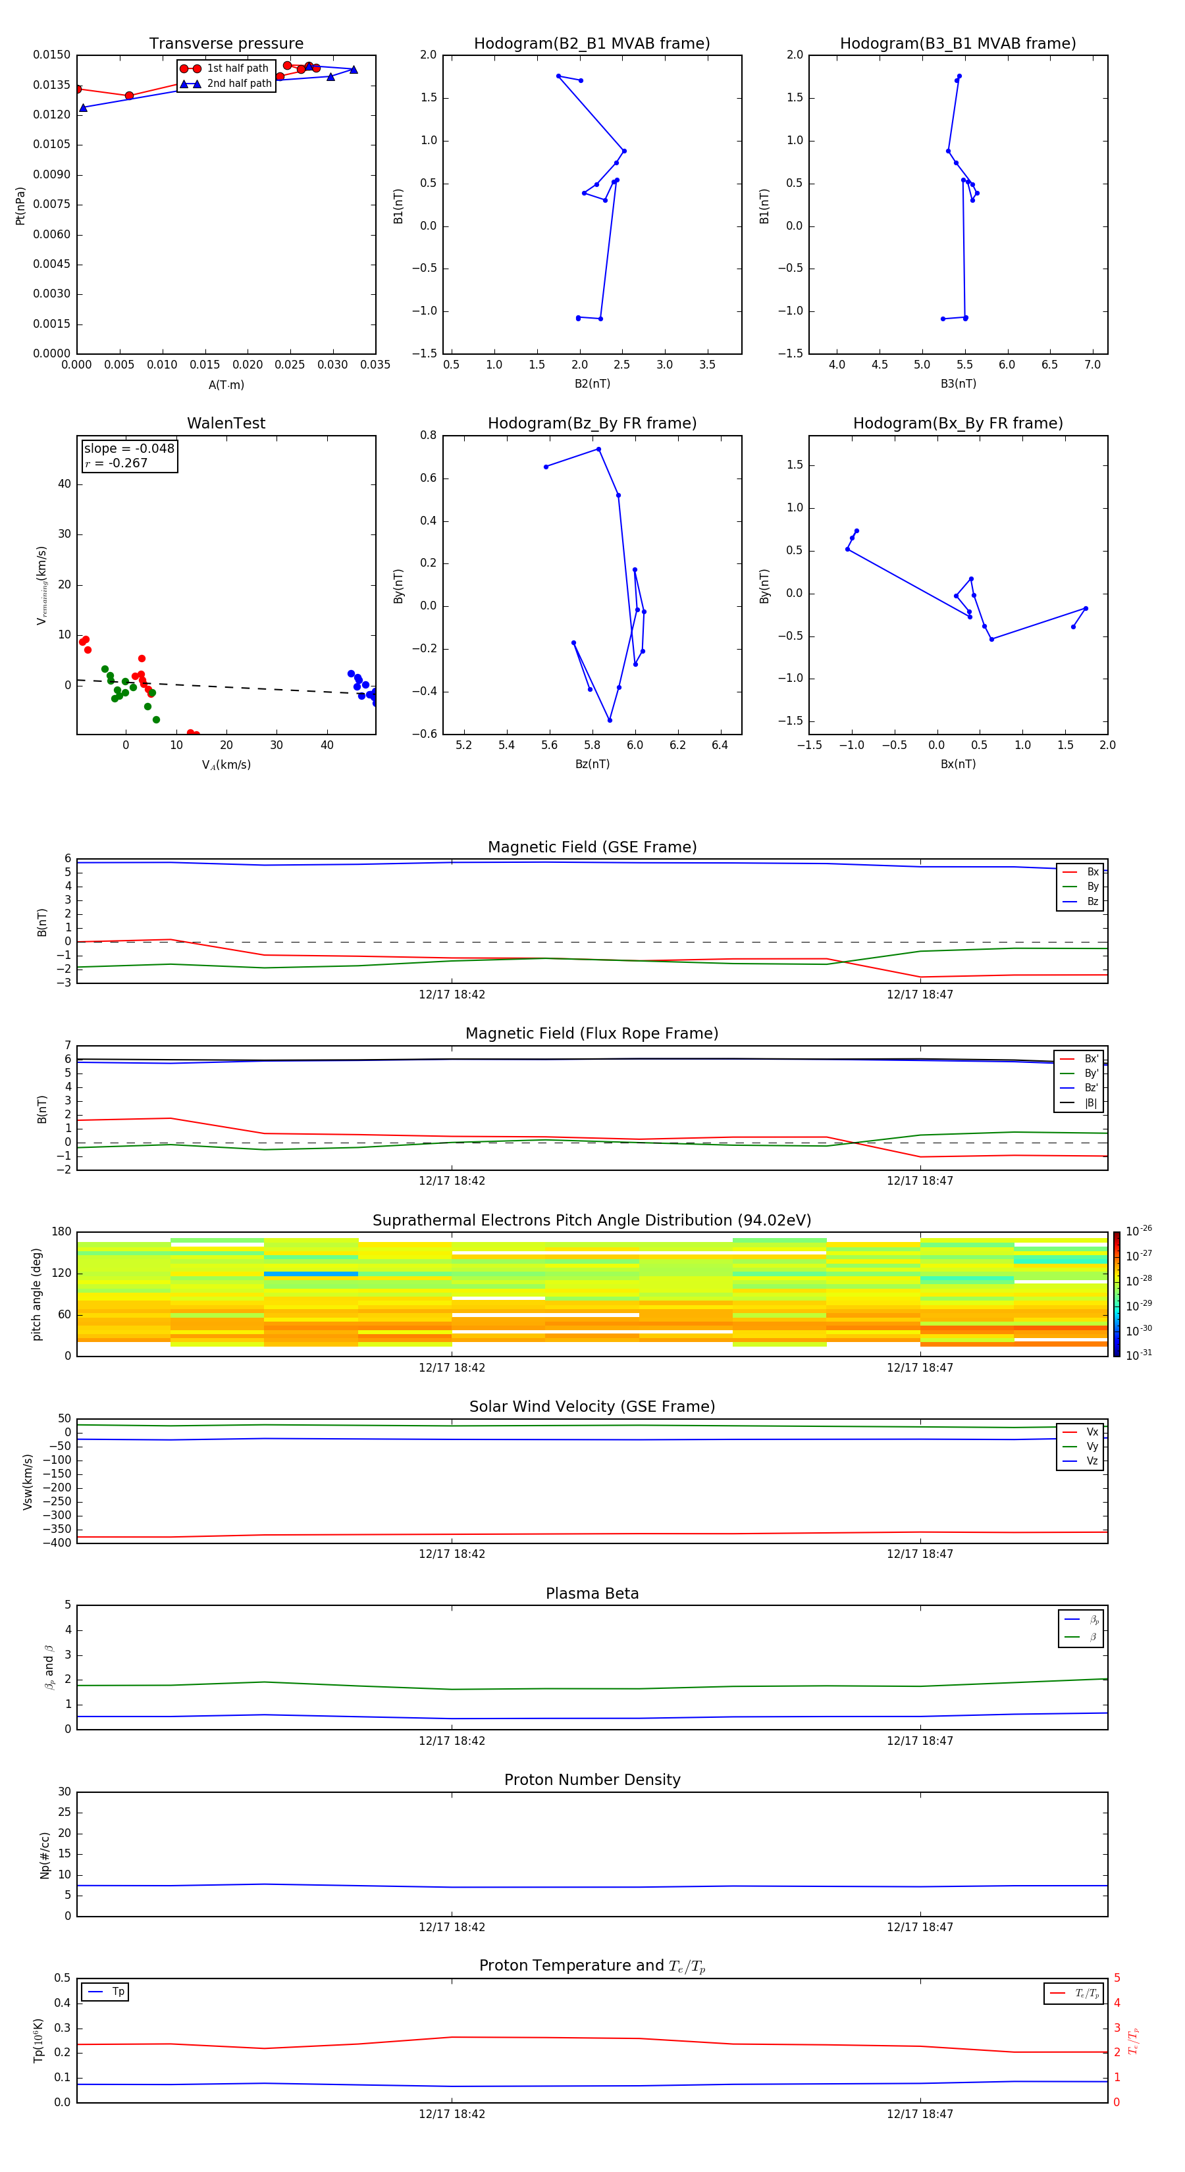Click the 'Suprathermal Electrons Pitch Angle Distribution' title
Screen dimensions: 1185x2172
592,1220
